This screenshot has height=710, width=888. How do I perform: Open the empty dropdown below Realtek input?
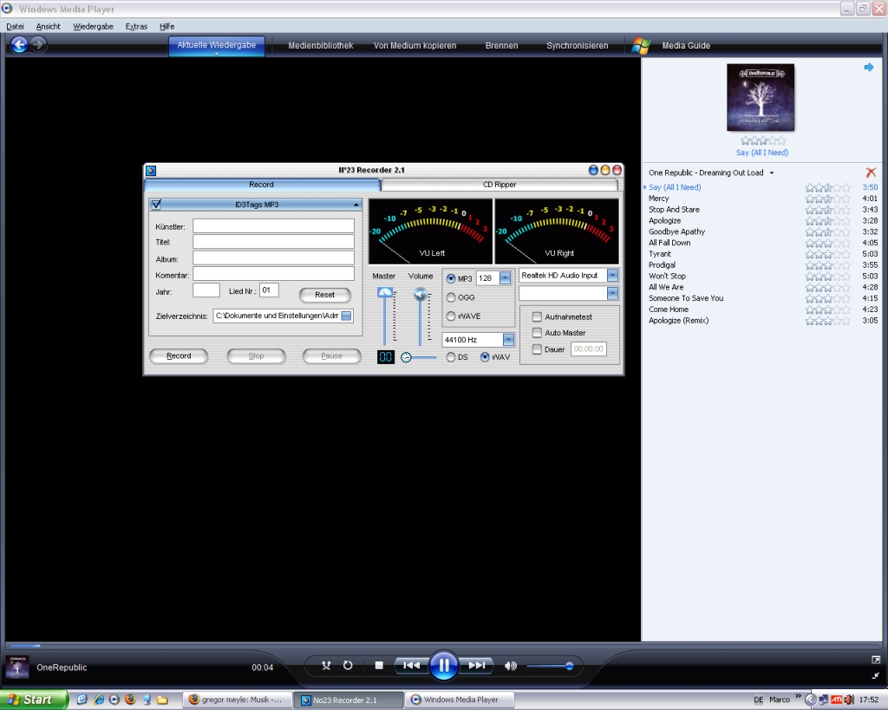click(x=612, y=293)
